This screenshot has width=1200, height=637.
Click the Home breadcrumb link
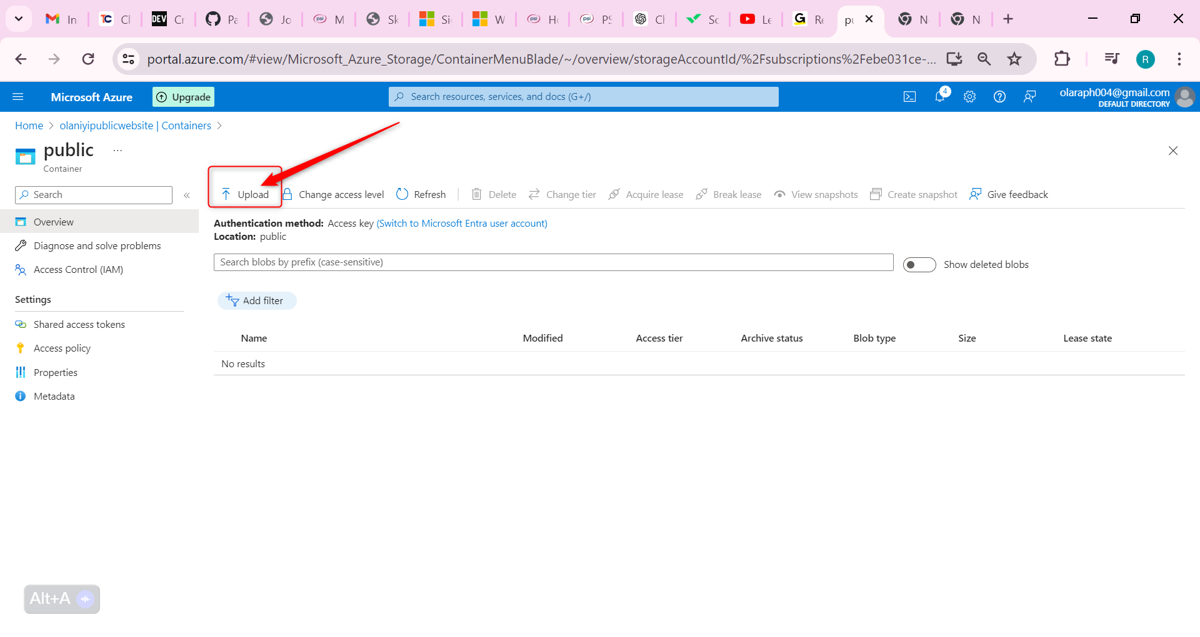point(29,126)
